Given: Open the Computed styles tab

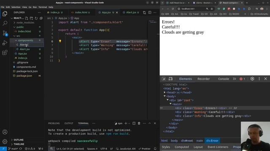Looking at the screenshot, I should 182,147.
